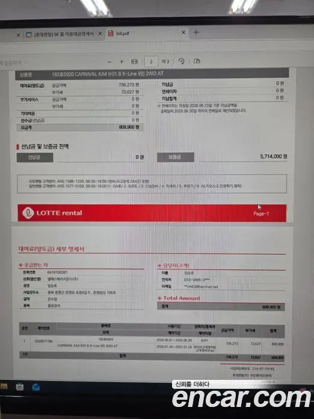Rotate the PDF page with rotate icon

tap(181, 61)
